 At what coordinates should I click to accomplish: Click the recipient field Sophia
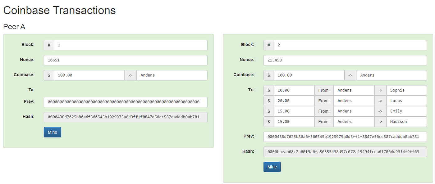407,90
